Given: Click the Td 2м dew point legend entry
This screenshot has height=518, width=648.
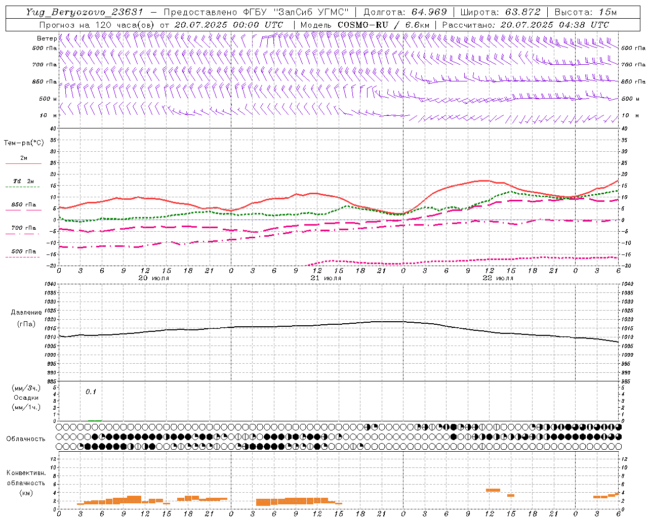Looking at the screenshot, I should (x=24, y=181).
